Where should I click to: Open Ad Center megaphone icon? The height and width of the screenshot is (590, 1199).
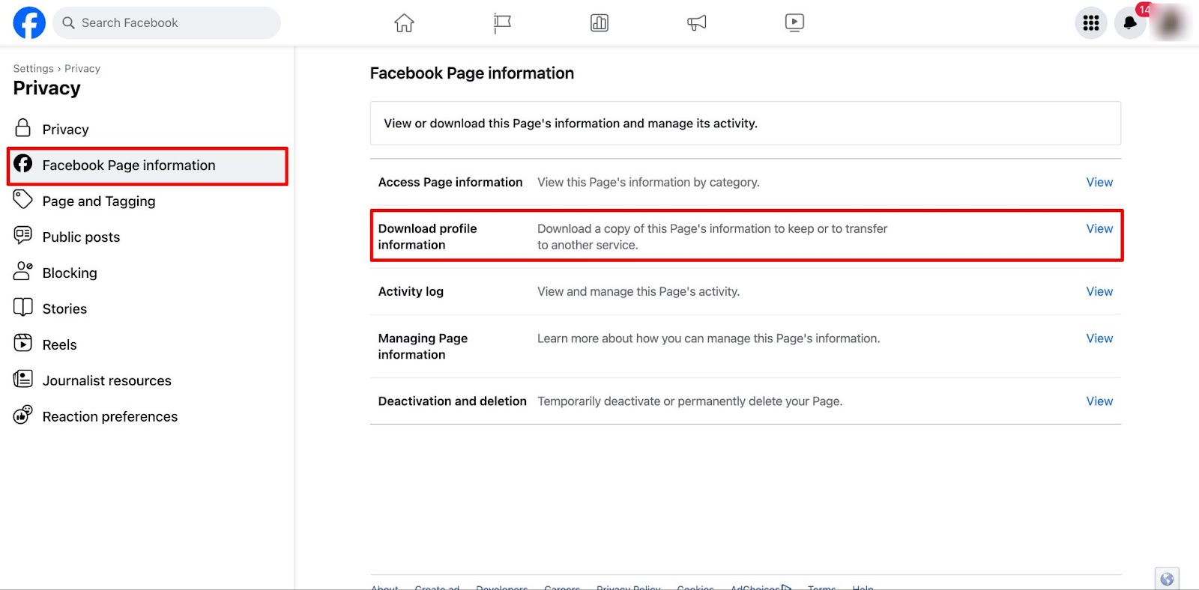(697, 23)
